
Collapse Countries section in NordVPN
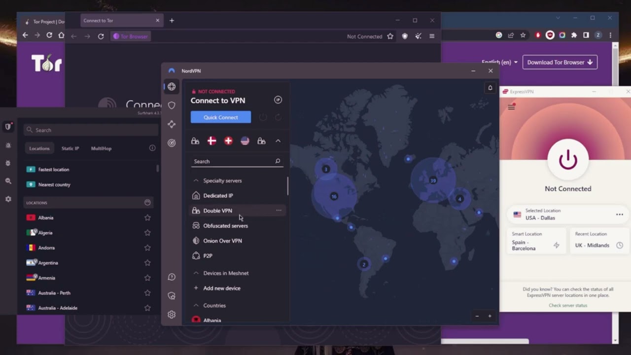(196, 305)
